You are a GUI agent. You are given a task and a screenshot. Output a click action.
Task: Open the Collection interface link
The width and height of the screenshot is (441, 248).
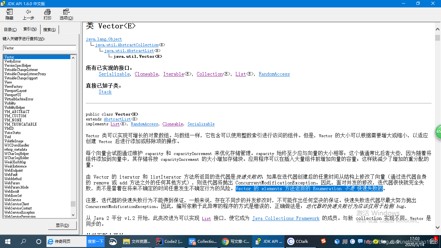click(210, 74)
